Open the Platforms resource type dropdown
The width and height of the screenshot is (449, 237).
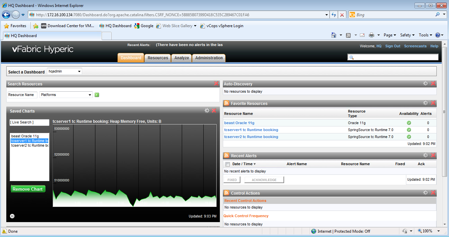pyautogui.click(x=66, y=95)
